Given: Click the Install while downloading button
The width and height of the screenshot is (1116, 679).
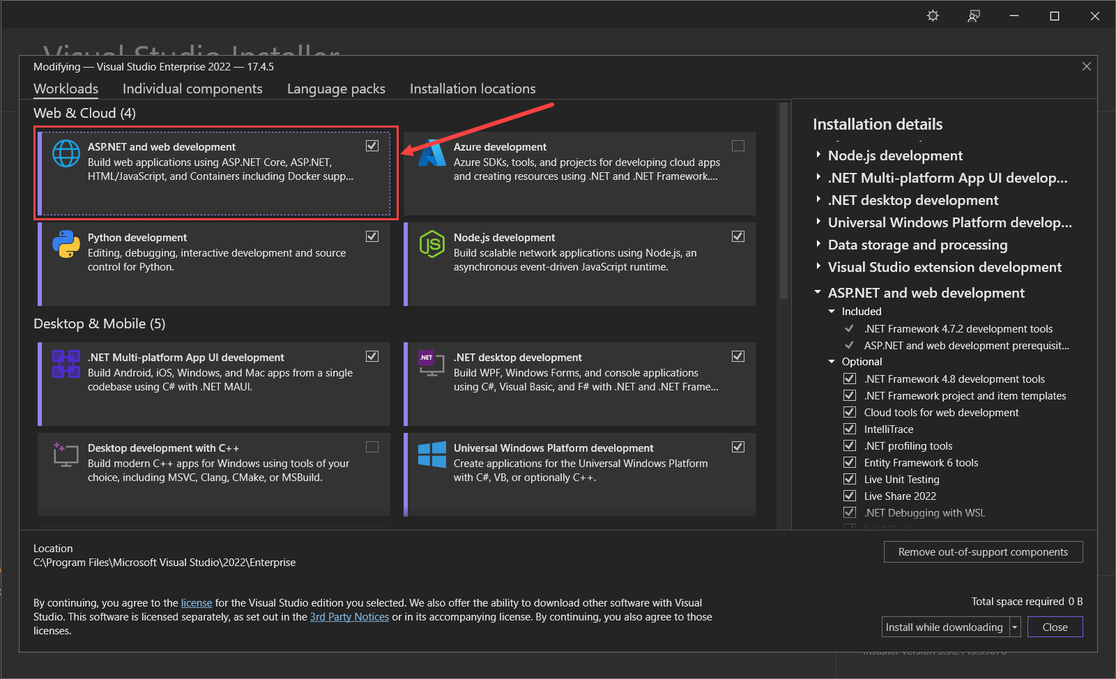Looking at the screenshot, I should click(x=945, y=627).
